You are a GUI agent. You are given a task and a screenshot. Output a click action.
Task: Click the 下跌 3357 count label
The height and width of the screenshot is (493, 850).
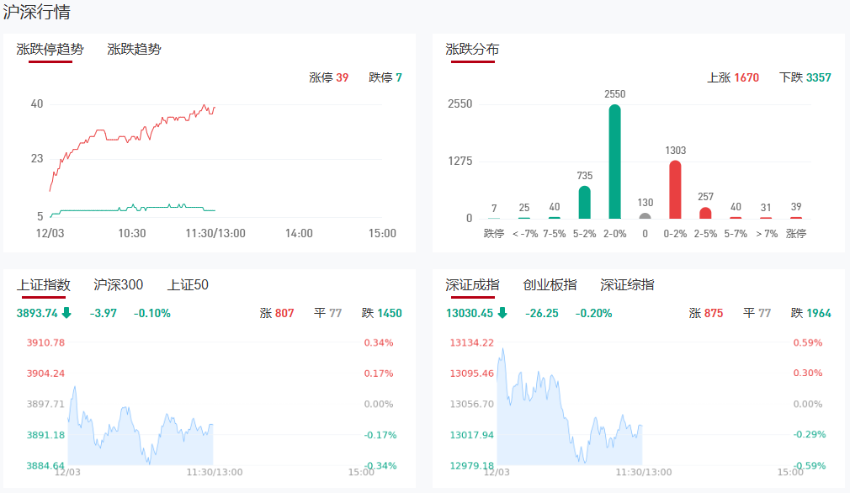pyautogui.click(x=805, y=77)
